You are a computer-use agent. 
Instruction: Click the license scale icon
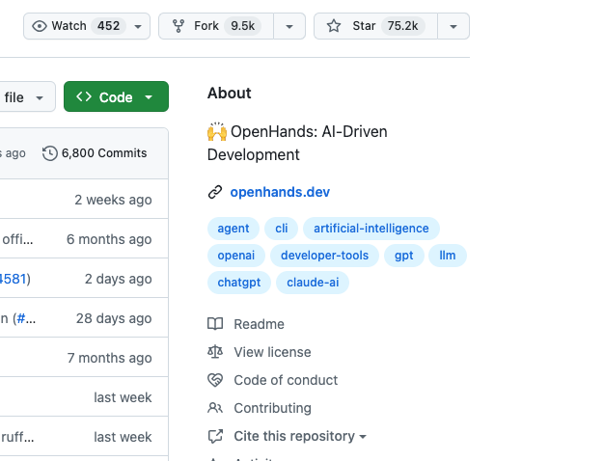click(215, 352)
